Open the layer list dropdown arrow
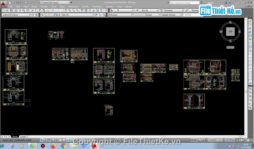254x149 pixels. (93, 15)
